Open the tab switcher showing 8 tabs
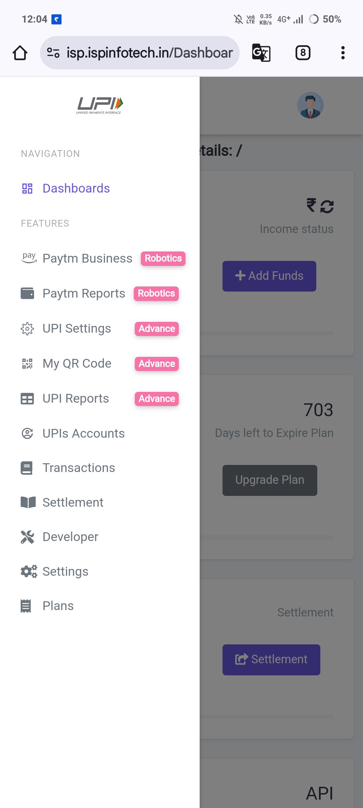The image size is (363, 808). (303, 53)
